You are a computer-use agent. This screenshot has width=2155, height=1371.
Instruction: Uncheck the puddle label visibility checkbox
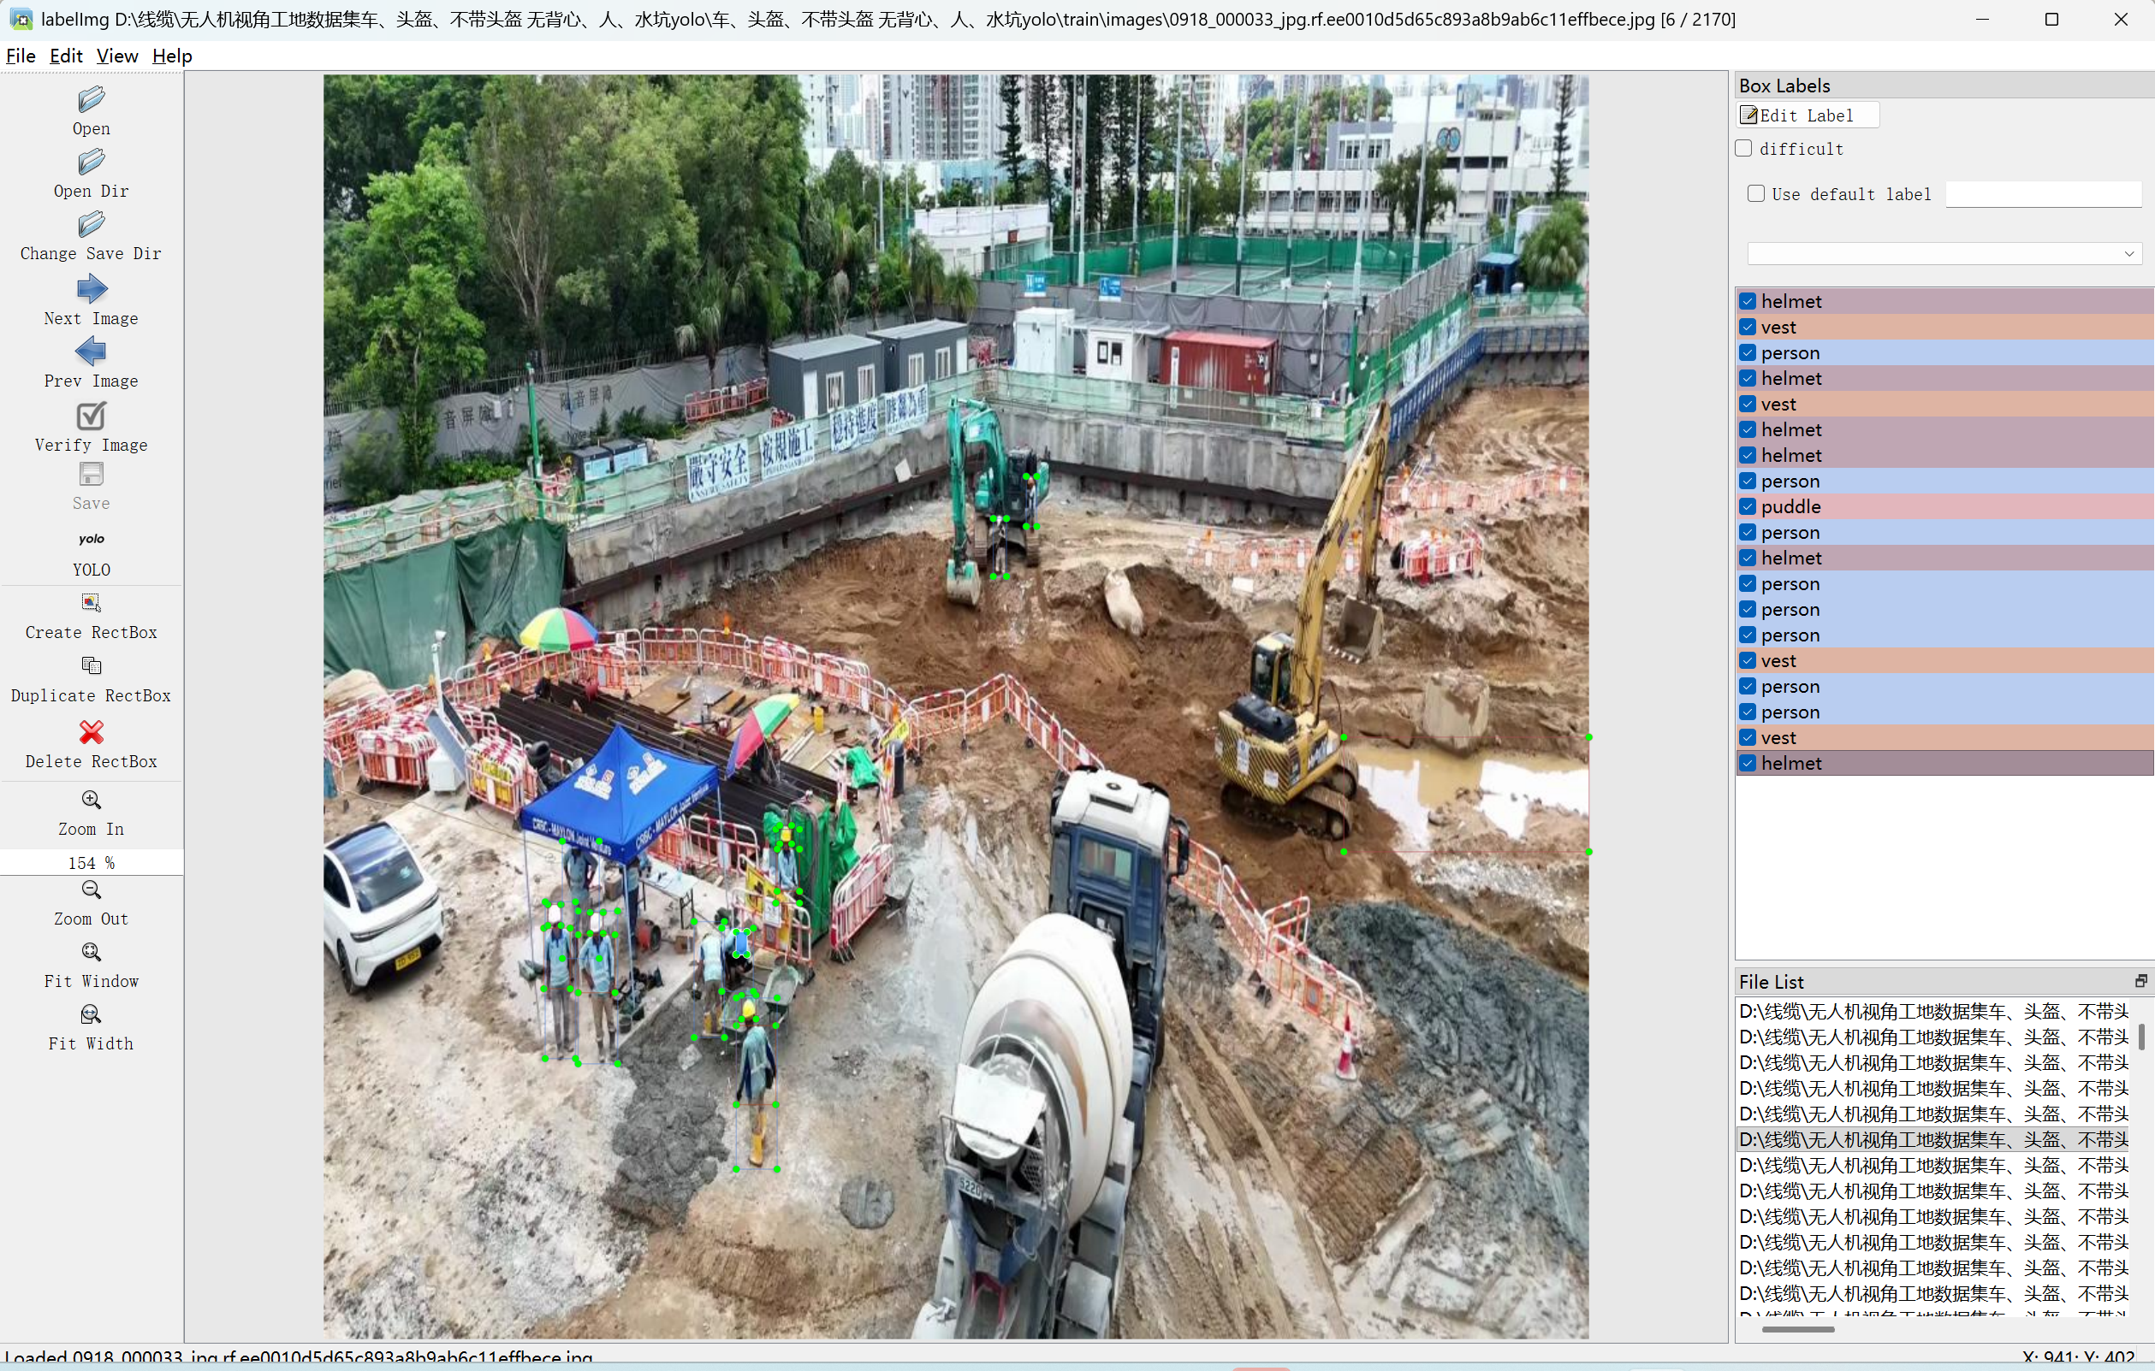point(1748,506)
